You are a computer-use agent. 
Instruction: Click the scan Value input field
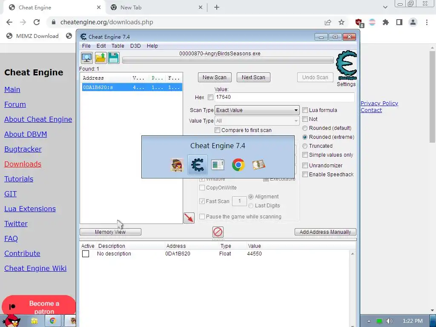[x=284, y=97]
